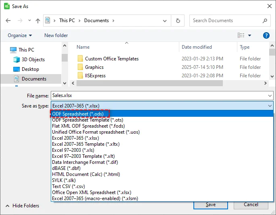This screenshot has height=215, width=276.
Task: Choose Text CSV (*.csv) format
Action: 162,186
